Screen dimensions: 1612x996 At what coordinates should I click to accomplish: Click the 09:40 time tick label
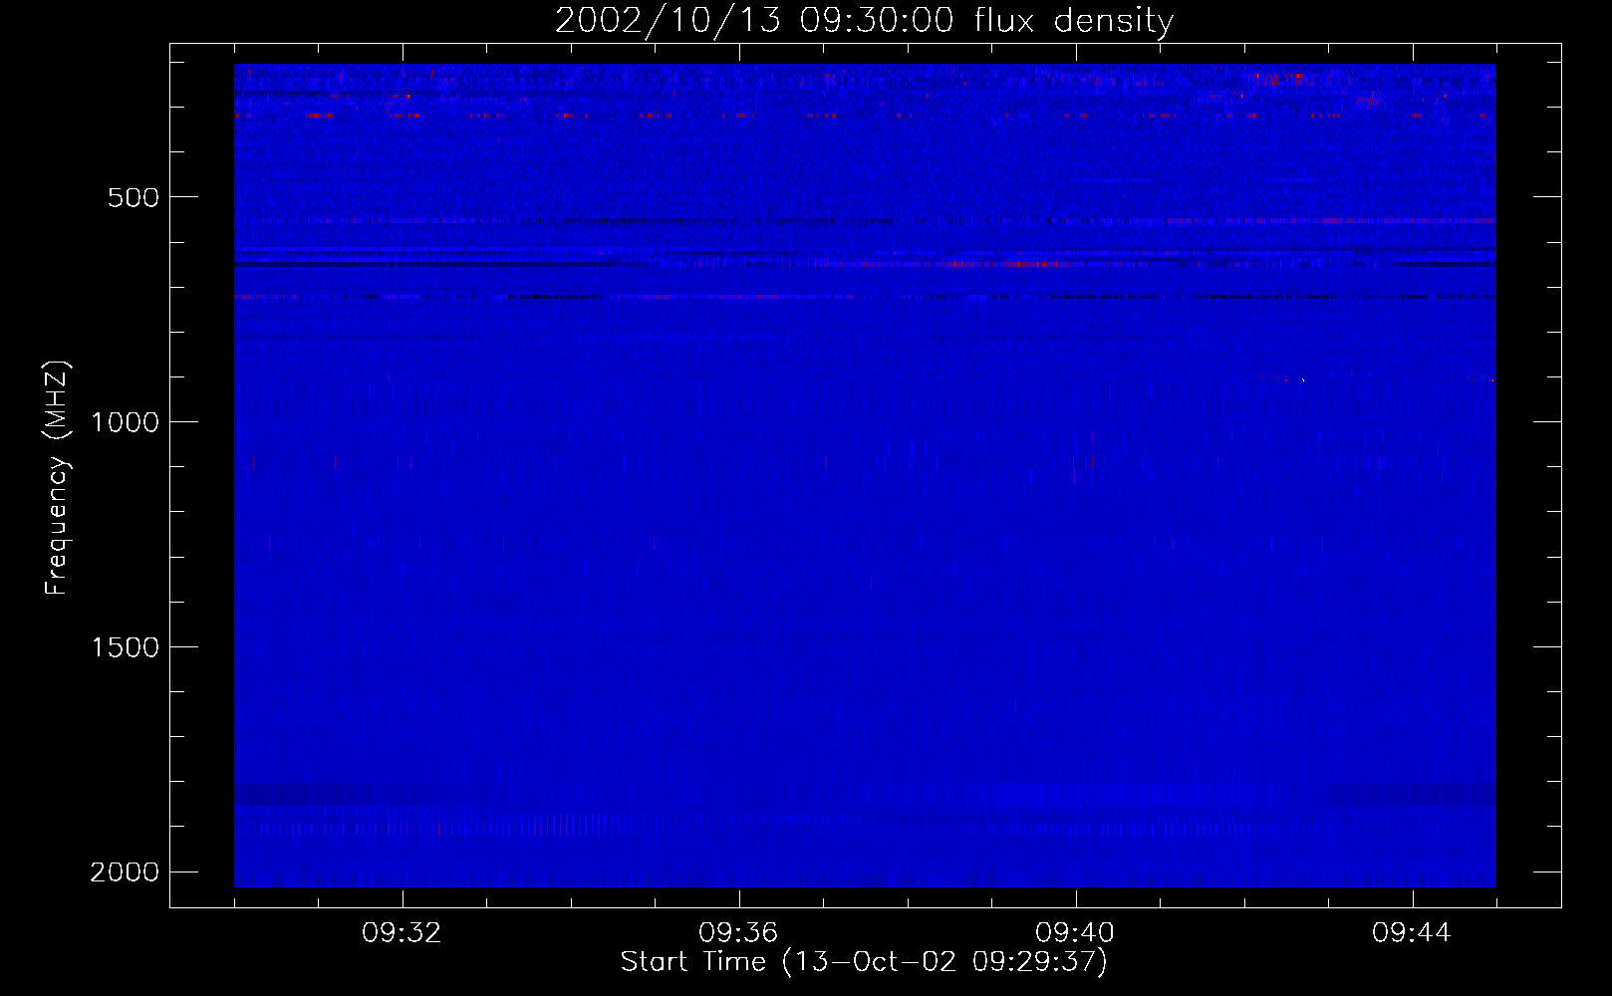click(x=1075, y=933)
